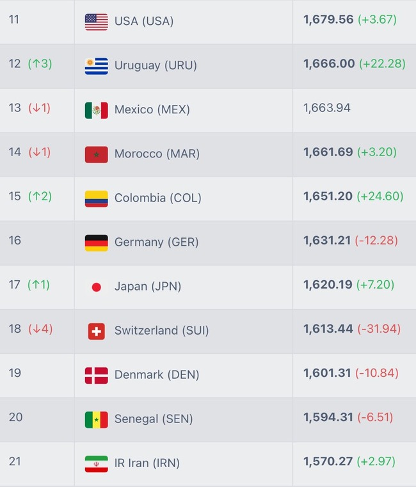Click the Senegal flag icon
This screenshot has width=416, height=487.
point(96,420)
